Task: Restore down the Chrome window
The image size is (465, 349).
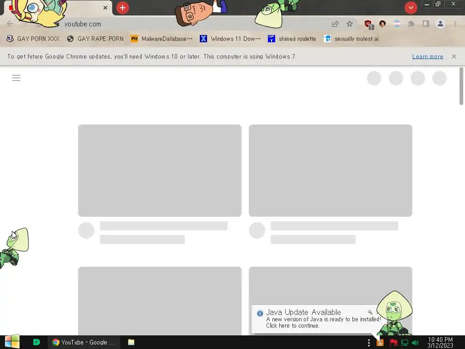Action: (438, 4)
